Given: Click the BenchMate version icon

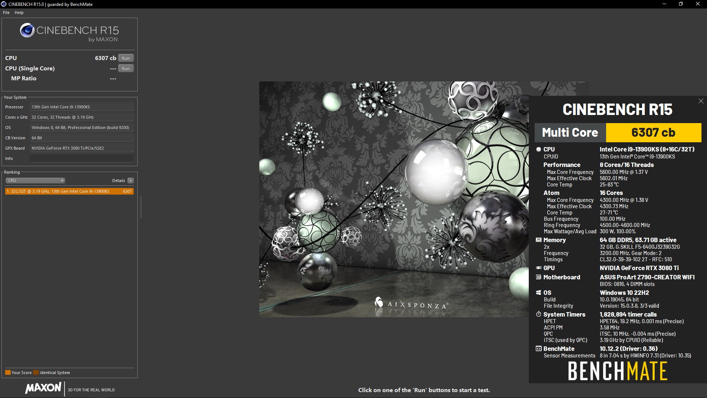Looking at the screenshot, I should tap(538, 349).
